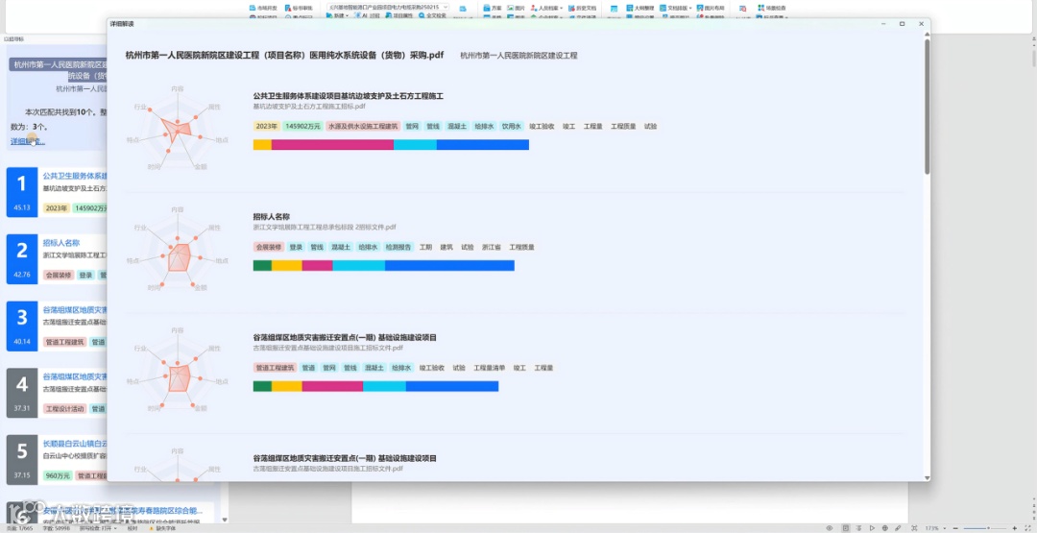Click the 工程量清单 tag in the third entry
The width and height of the screenshot is (1037, 533).
(x=490, y=368)
